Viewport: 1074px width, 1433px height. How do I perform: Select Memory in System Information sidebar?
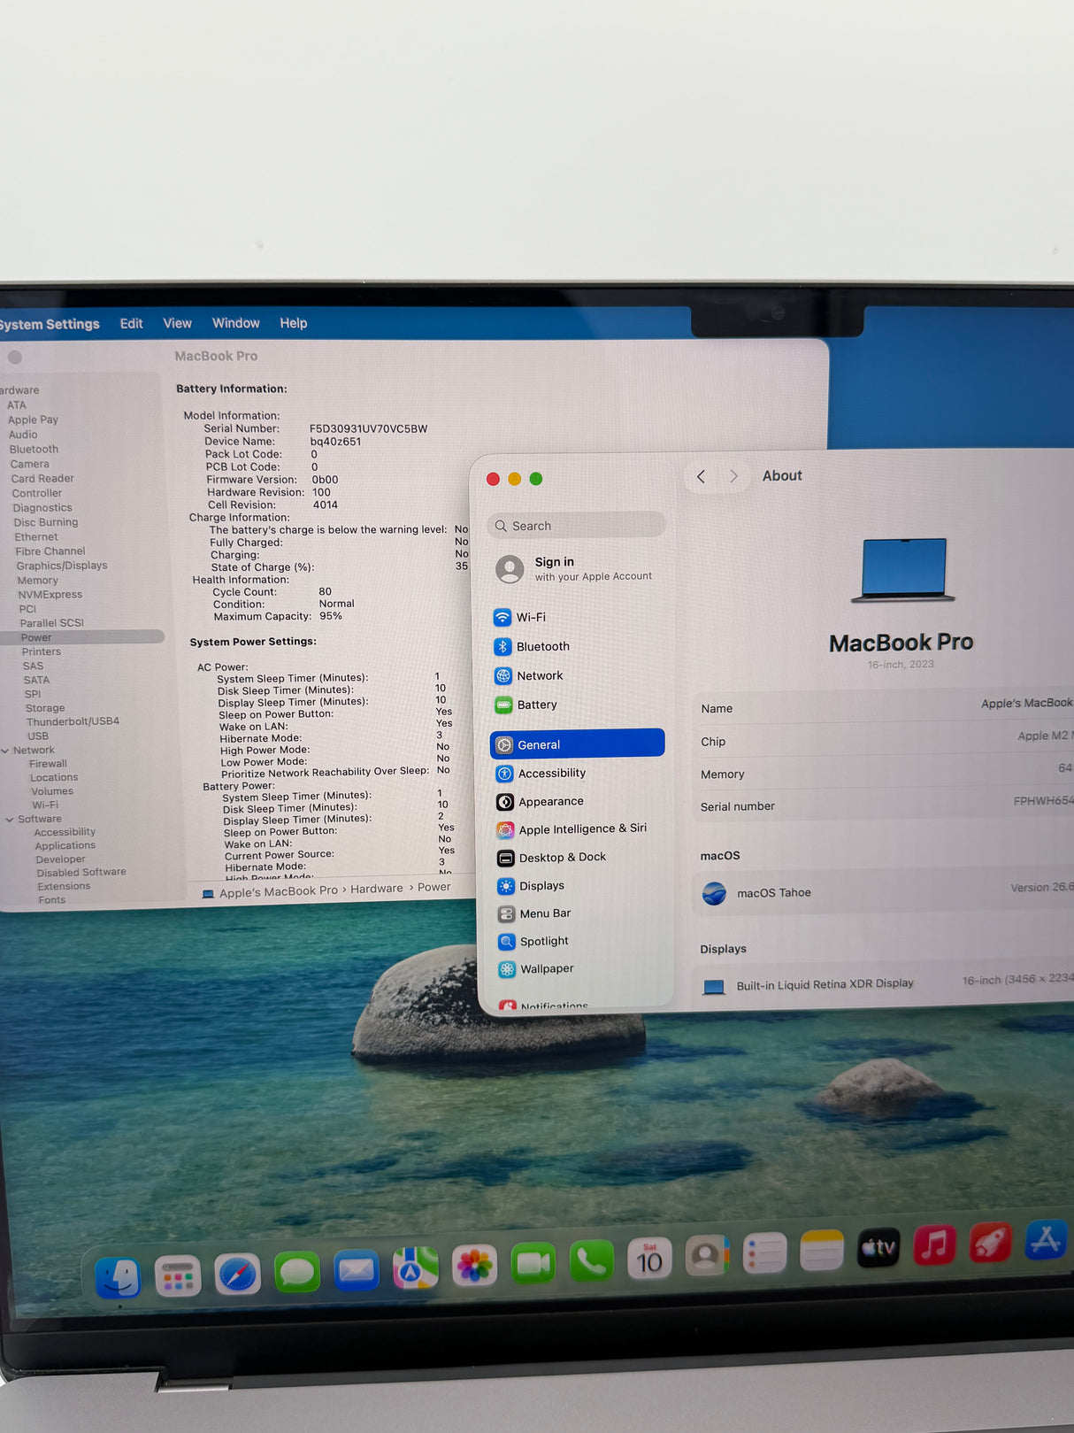tap(37, 581)
